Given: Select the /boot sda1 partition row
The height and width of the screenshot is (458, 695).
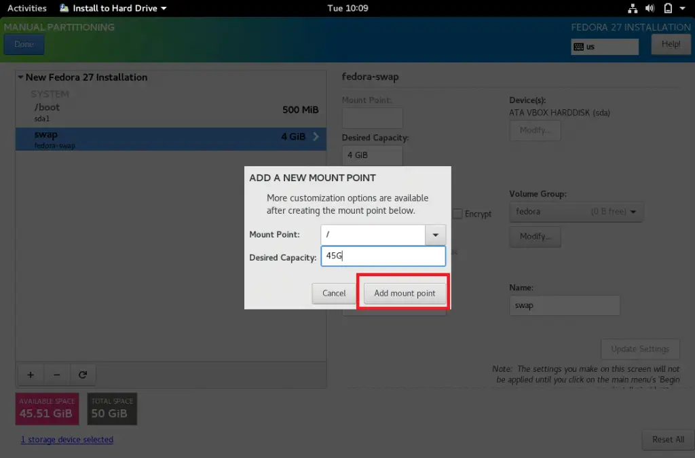Looking at the screenshot, I should point(171,112).
